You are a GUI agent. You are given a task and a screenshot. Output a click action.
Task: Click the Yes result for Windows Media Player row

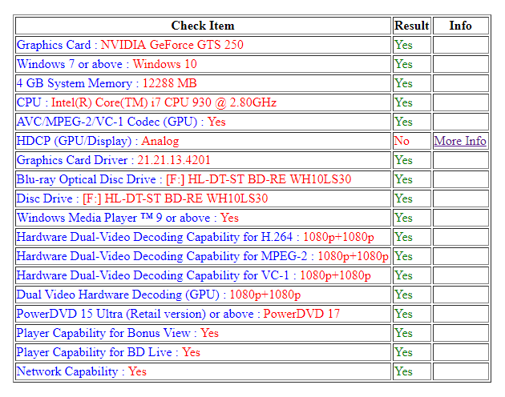pyautogui.click(x=403, y=218)
